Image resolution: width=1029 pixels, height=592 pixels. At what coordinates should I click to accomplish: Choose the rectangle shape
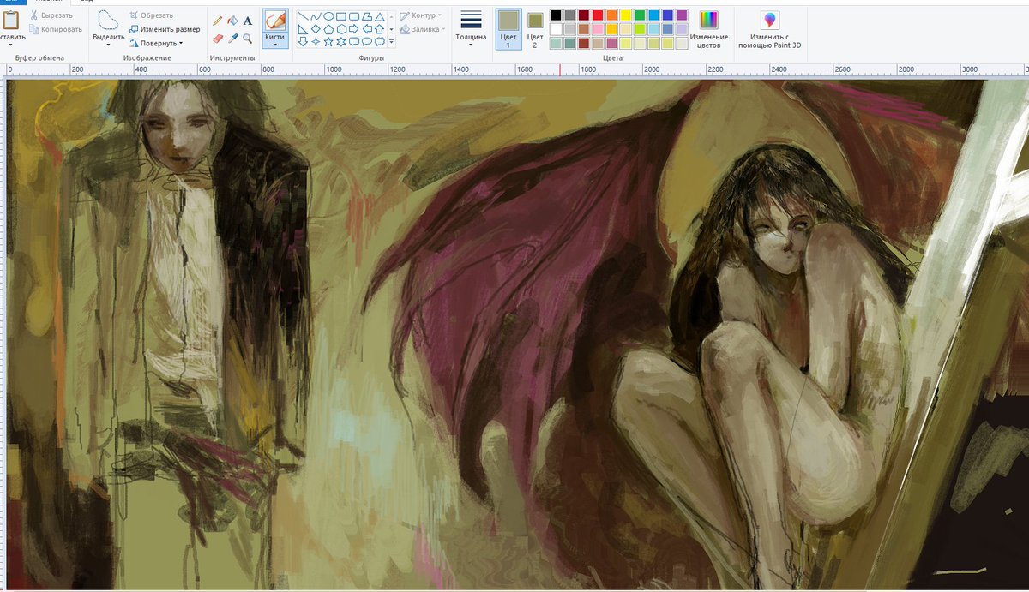tap(341, 16)
